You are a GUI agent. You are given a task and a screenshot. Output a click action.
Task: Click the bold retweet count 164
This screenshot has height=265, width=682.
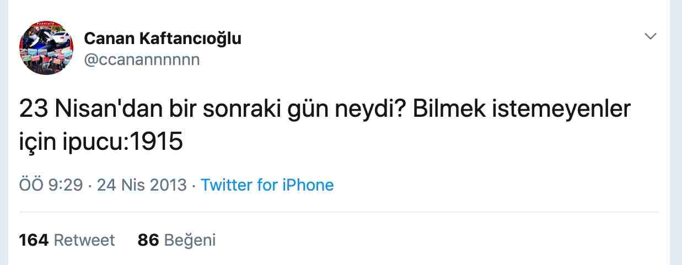pos(34,240)
